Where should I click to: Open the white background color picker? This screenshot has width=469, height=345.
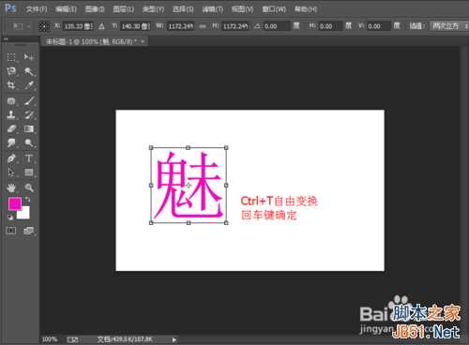pos(24,214)
